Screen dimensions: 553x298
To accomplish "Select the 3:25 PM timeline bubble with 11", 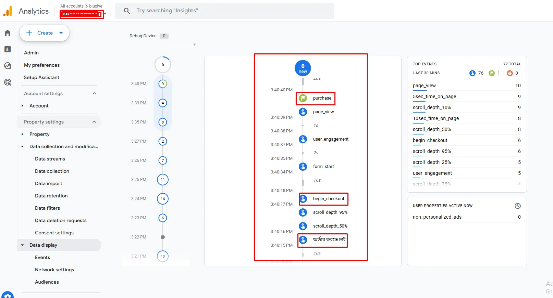I will pos(163,180).
